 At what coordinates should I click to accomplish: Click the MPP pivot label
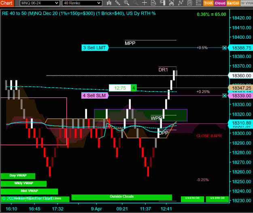click(x=130, y=43)
